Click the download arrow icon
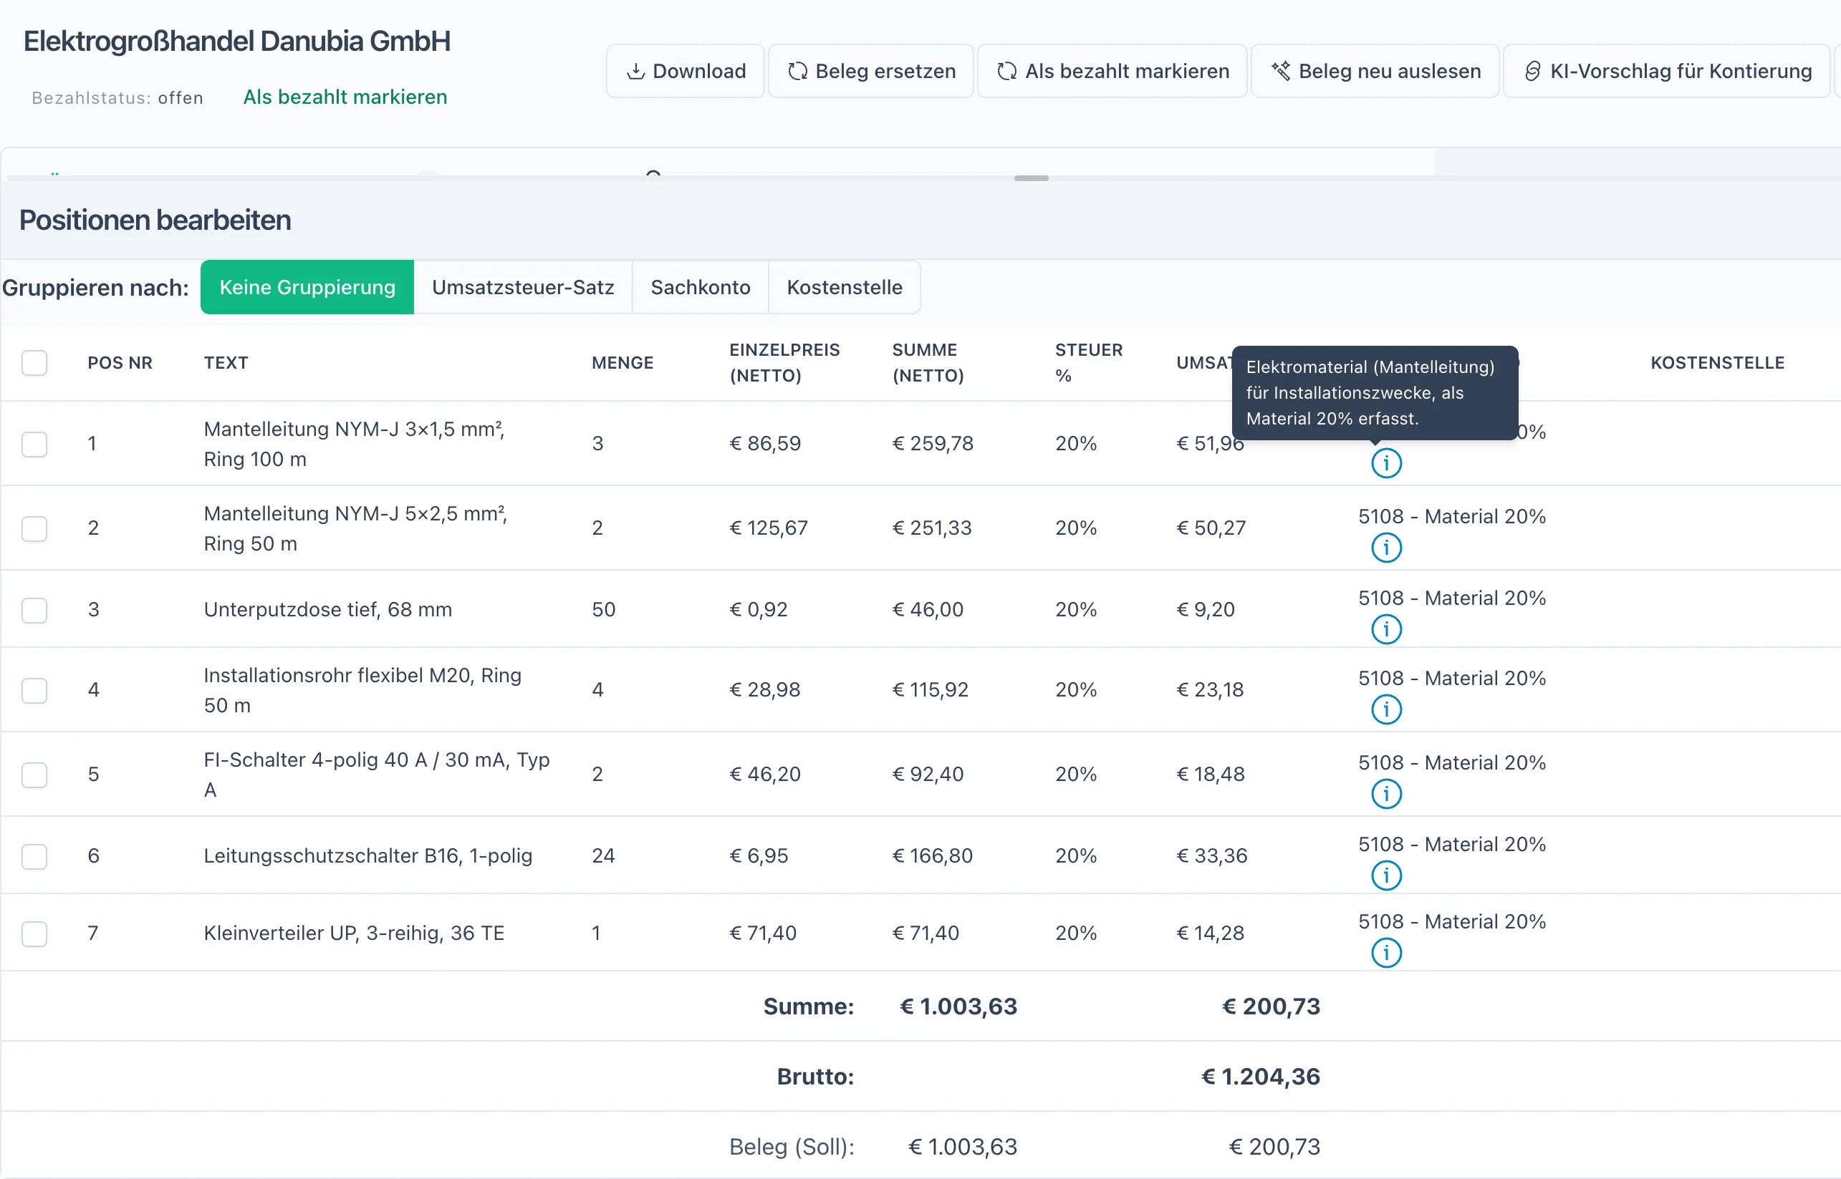 (635, 71)
